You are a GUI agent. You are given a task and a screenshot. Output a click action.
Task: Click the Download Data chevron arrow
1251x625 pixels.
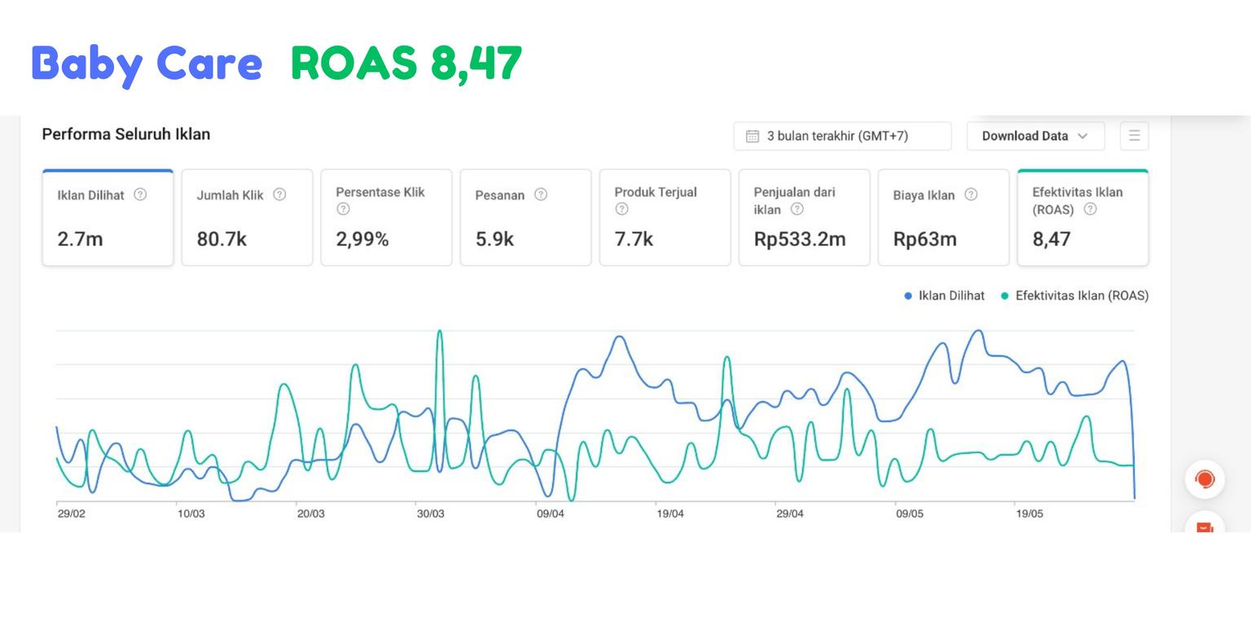[x=1082, y=136]
